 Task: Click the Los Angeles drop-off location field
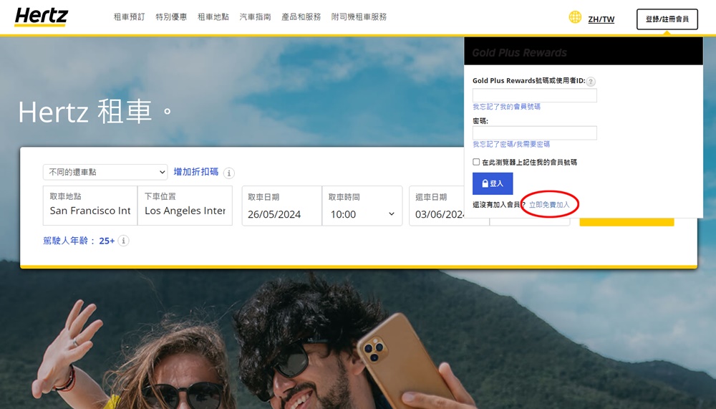pos(185,206)
